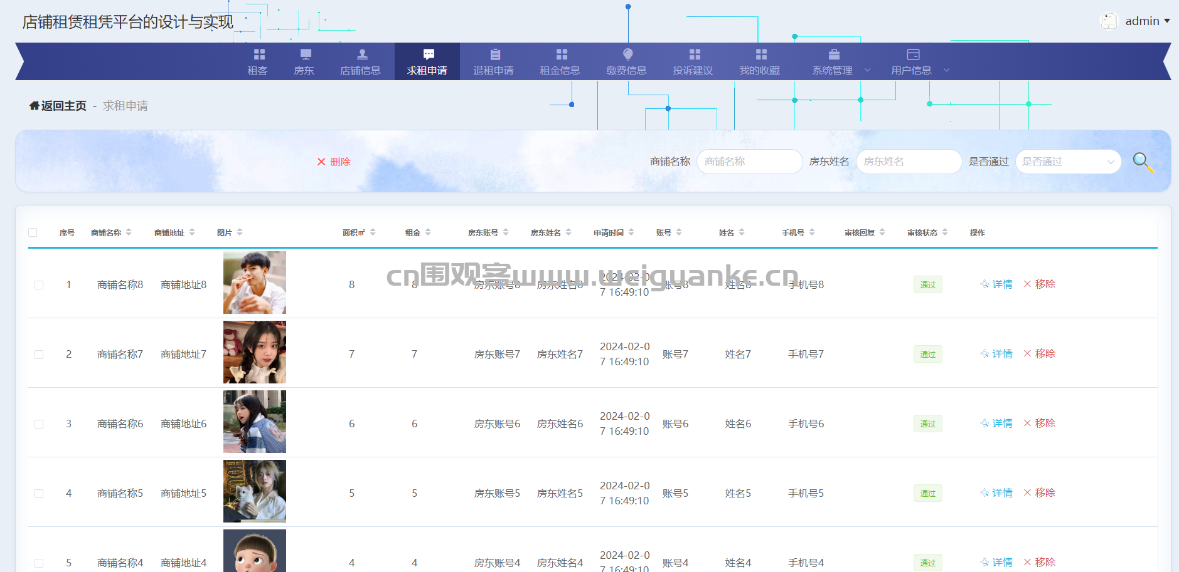The width and height of the screenshot is (1179, 572).
Task: Click the 我的收藏 grid icon
Action: (761, 55)
